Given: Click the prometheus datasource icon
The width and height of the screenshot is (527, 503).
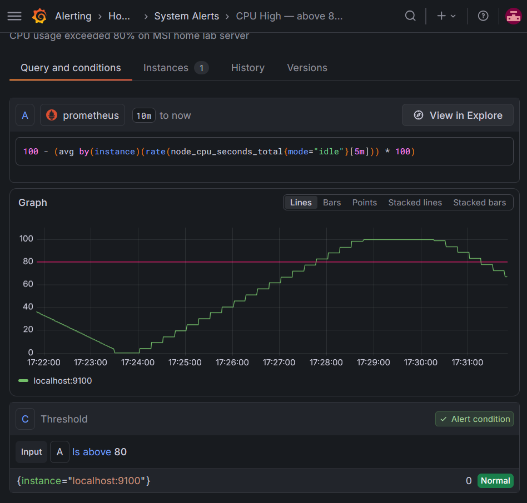Looking at the screenshot, I should click(x=52, y=115).
